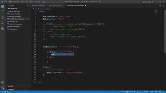Click the breadcrumb ellipsis symbol entry

(x=52, y=9)
